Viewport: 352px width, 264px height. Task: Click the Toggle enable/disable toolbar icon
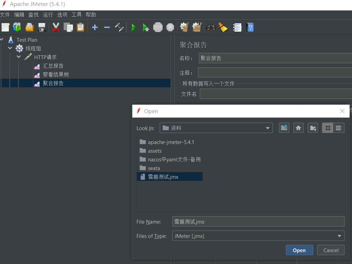pyautogui.click(x=119, y=27)
